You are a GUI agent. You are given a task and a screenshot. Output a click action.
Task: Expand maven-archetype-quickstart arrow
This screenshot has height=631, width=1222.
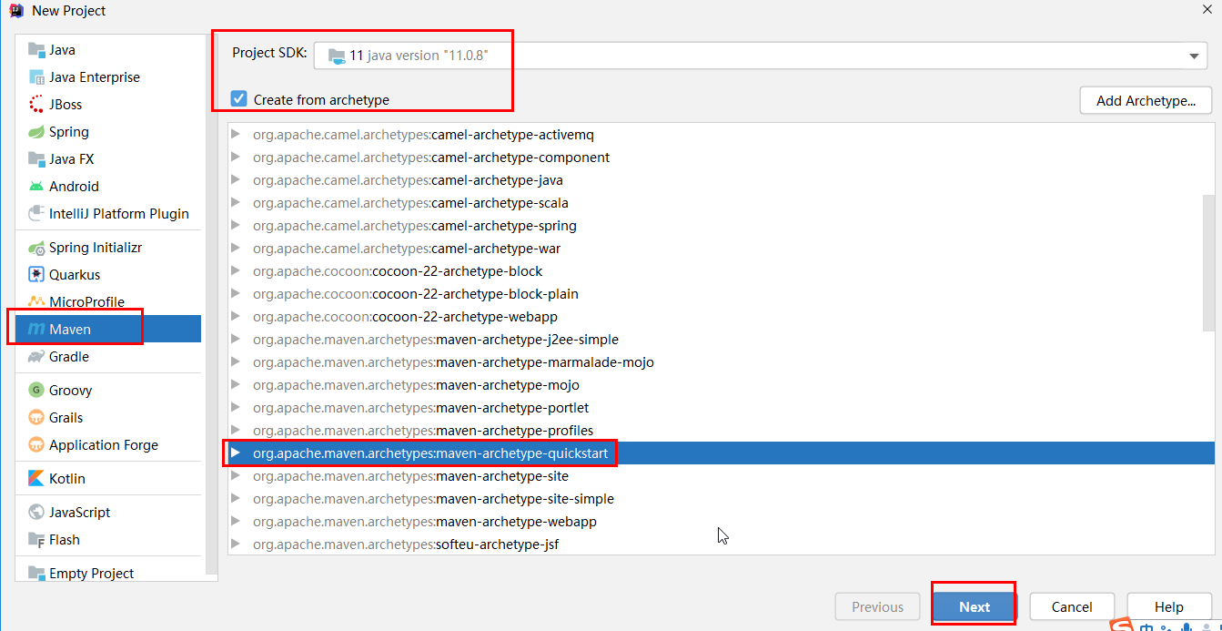(x=236, y=453)
